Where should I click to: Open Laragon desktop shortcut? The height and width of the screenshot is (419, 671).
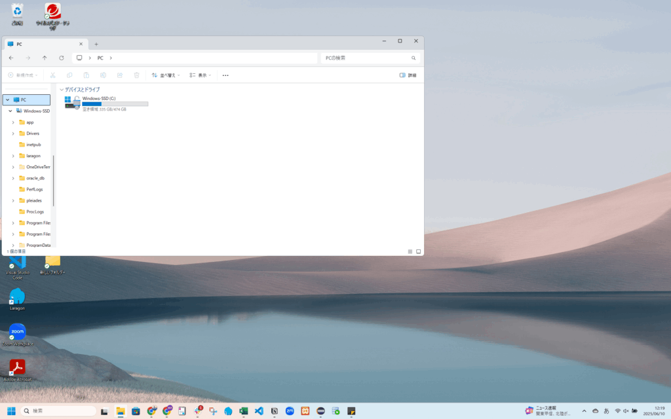pyautogui.click(x=17, y=297)
